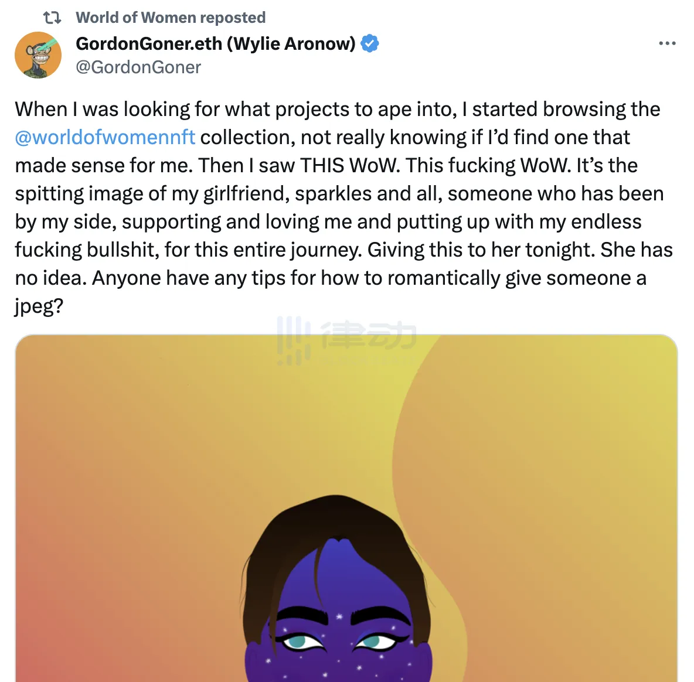Open GordonGoner's Bored Ape profile picture

38,55
